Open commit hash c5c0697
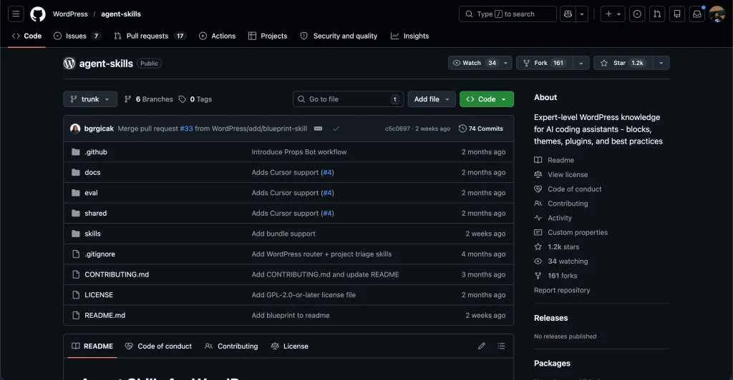 pos(397,129)
